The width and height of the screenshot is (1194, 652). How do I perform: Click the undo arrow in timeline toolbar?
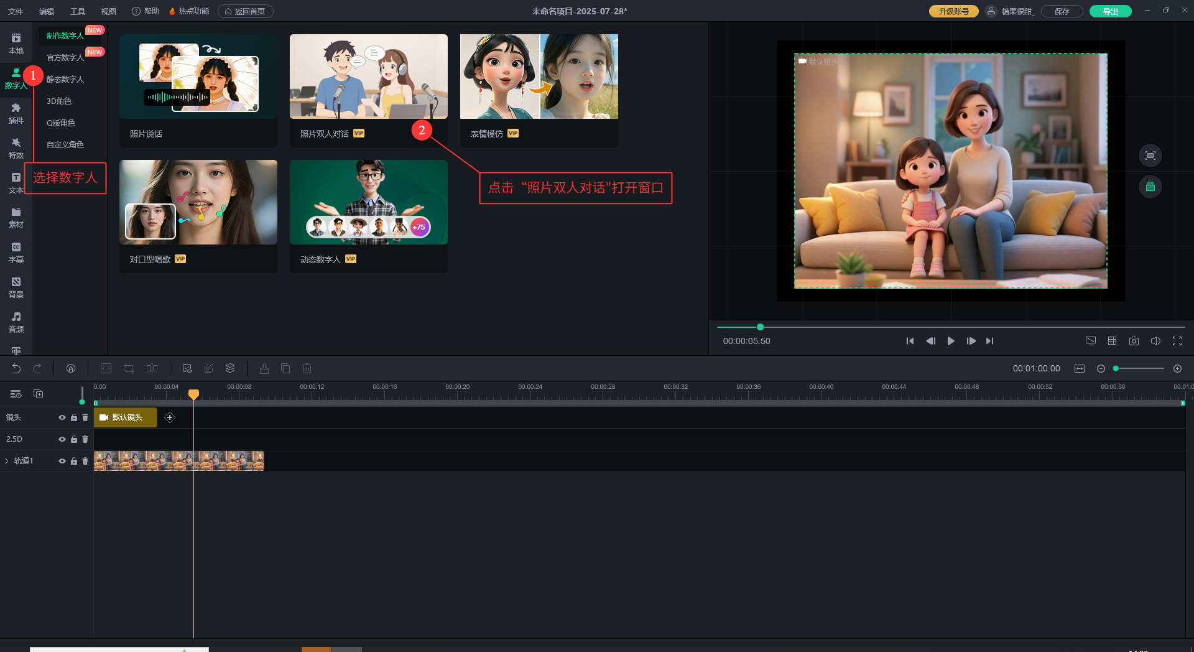(16, 368)
